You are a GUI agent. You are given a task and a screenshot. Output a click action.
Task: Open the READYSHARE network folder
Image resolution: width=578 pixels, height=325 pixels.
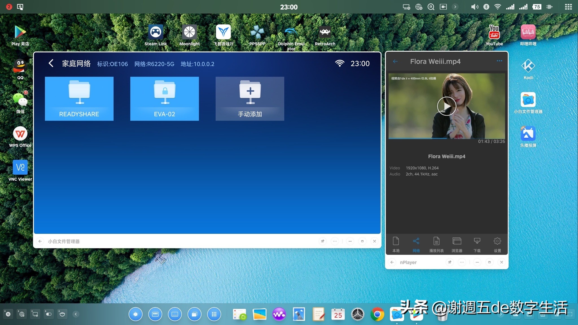(79, 99)
